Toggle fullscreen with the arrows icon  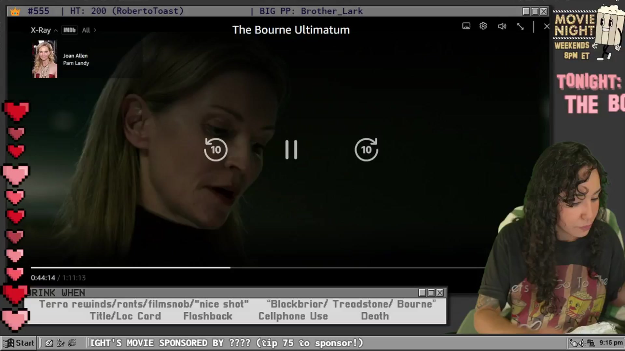point(520,26)
